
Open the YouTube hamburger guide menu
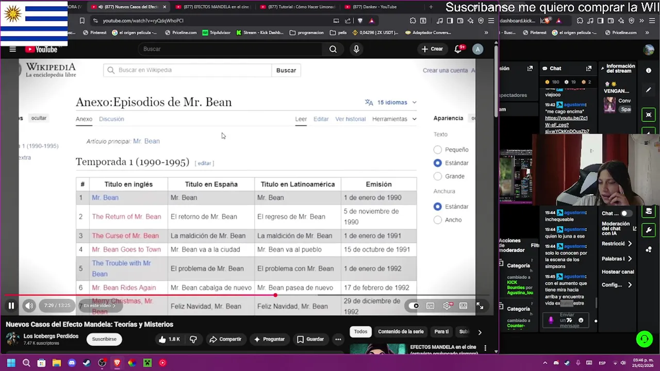(x=12, y=49)
